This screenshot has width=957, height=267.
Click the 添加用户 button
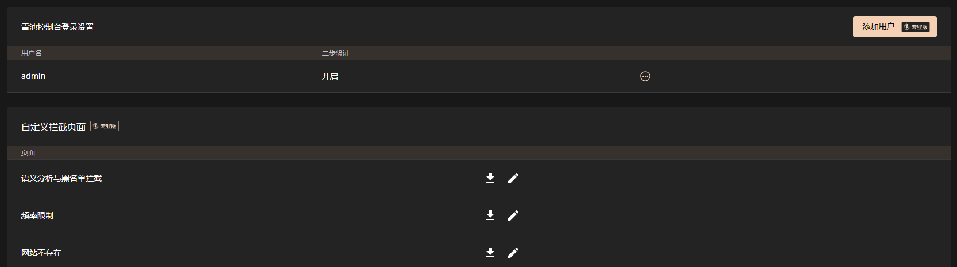(x=895, y=27)
